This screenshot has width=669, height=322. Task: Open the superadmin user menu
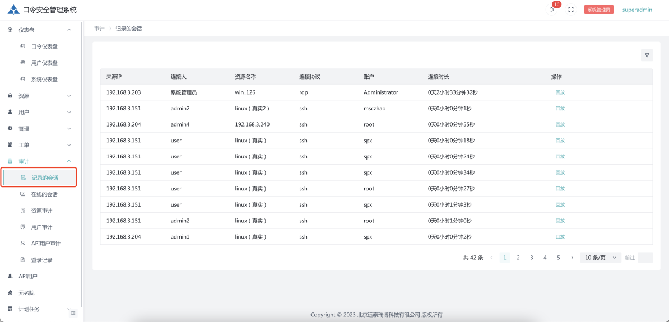pos(637,10)
